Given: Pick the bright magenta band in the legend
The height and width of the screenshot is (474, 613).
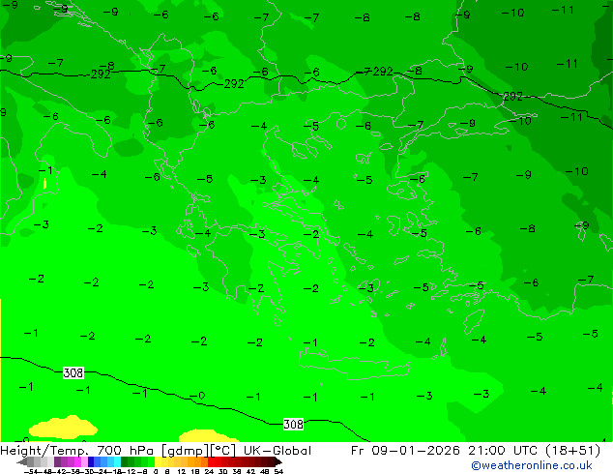Looking at the screenshot, I should 77,461.
